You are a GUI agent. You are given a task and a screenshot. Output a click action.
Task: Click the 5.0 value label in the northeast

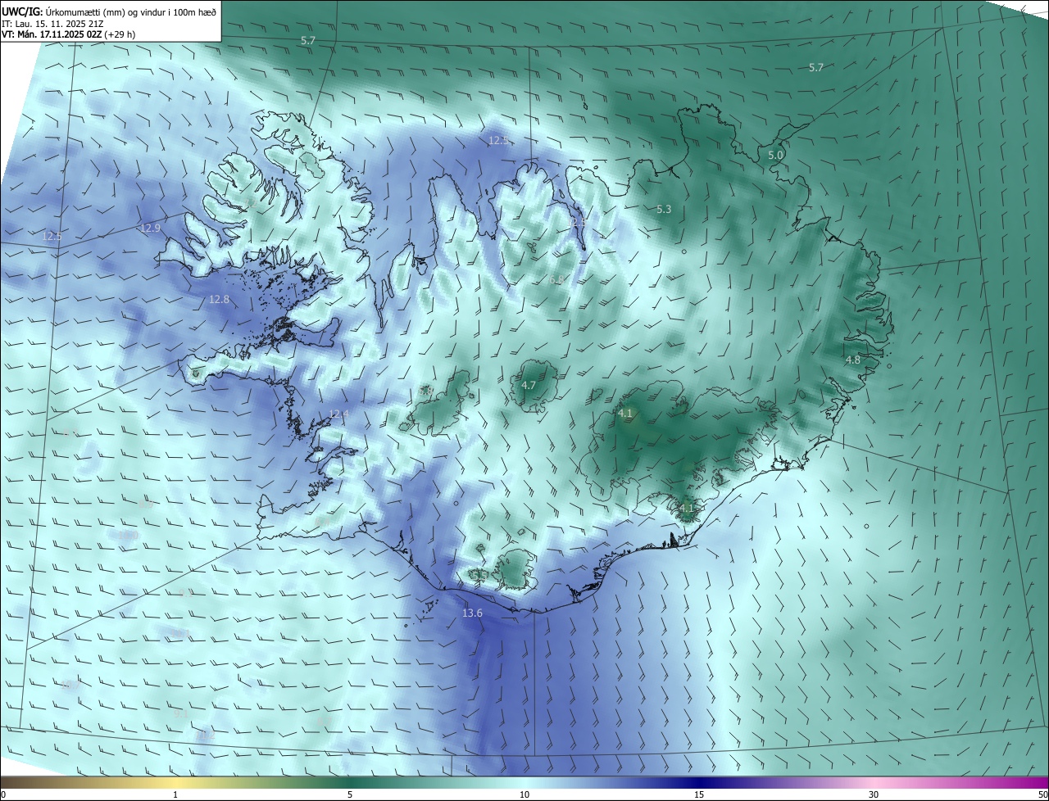[775, 155]
